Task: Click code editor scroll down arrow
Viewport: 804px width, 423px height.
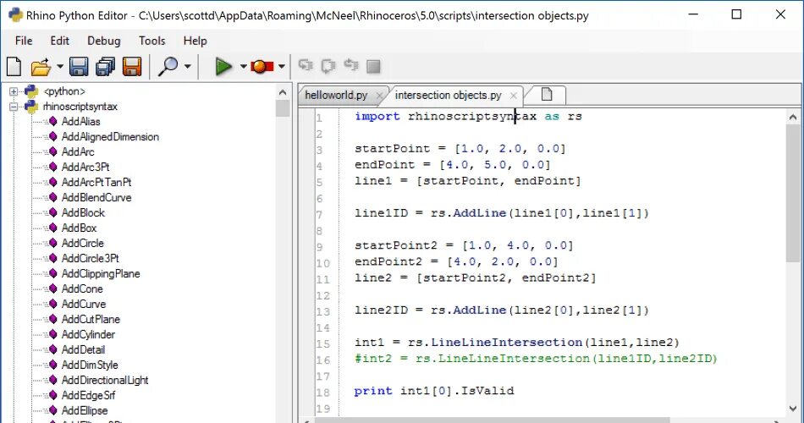Action: tap(793, 409)
